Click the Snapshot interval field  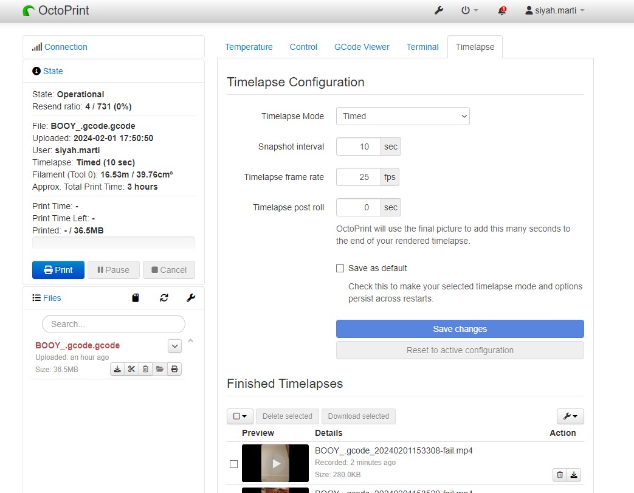click(359, 147)
